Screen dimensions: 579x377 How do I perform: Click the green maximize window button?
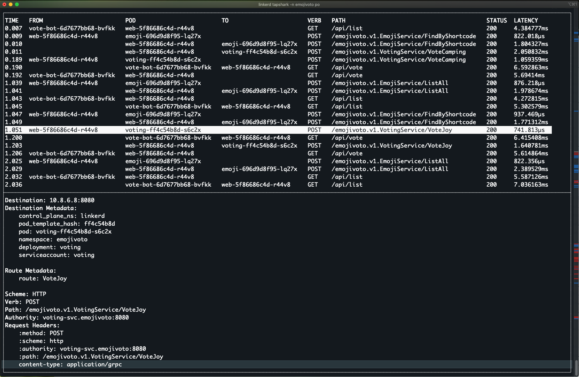pos(17,4)
